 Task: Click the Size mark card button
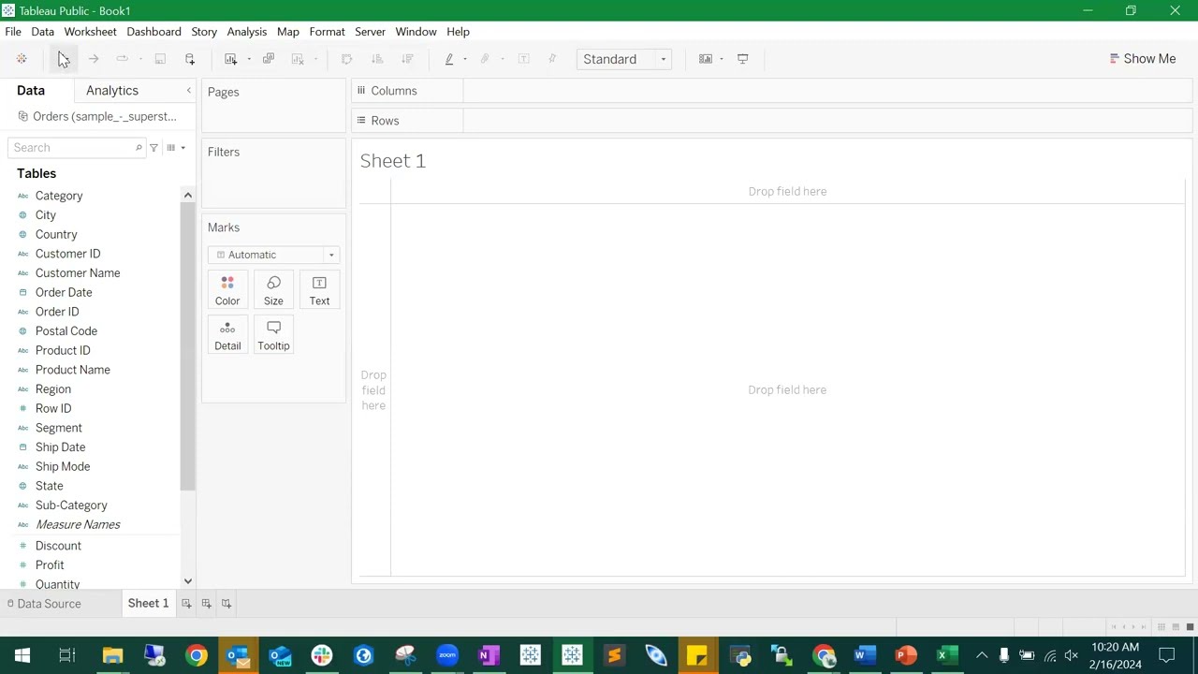[x=273, y=290]
